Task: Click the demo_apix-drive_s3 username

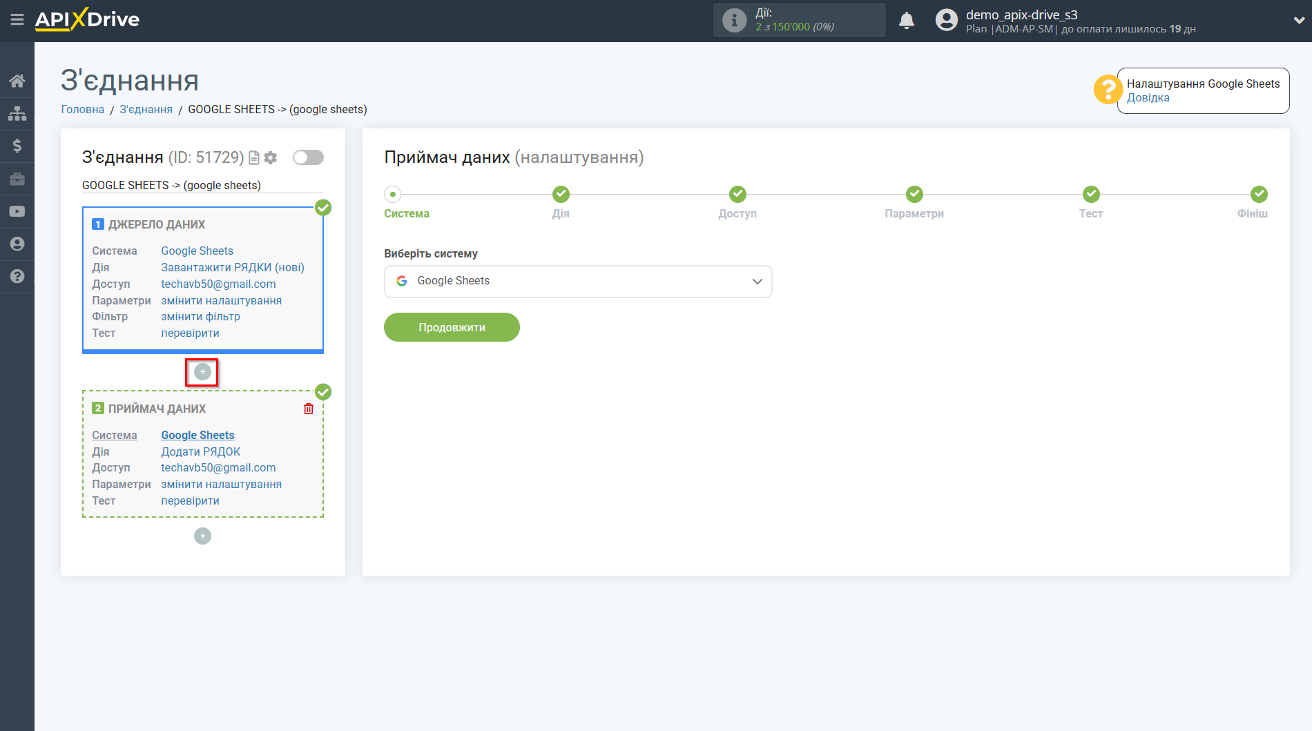Action: point(1021,14)
